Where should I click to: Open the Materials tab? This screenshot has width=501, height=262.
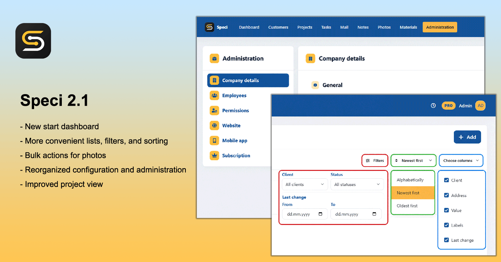408,27
